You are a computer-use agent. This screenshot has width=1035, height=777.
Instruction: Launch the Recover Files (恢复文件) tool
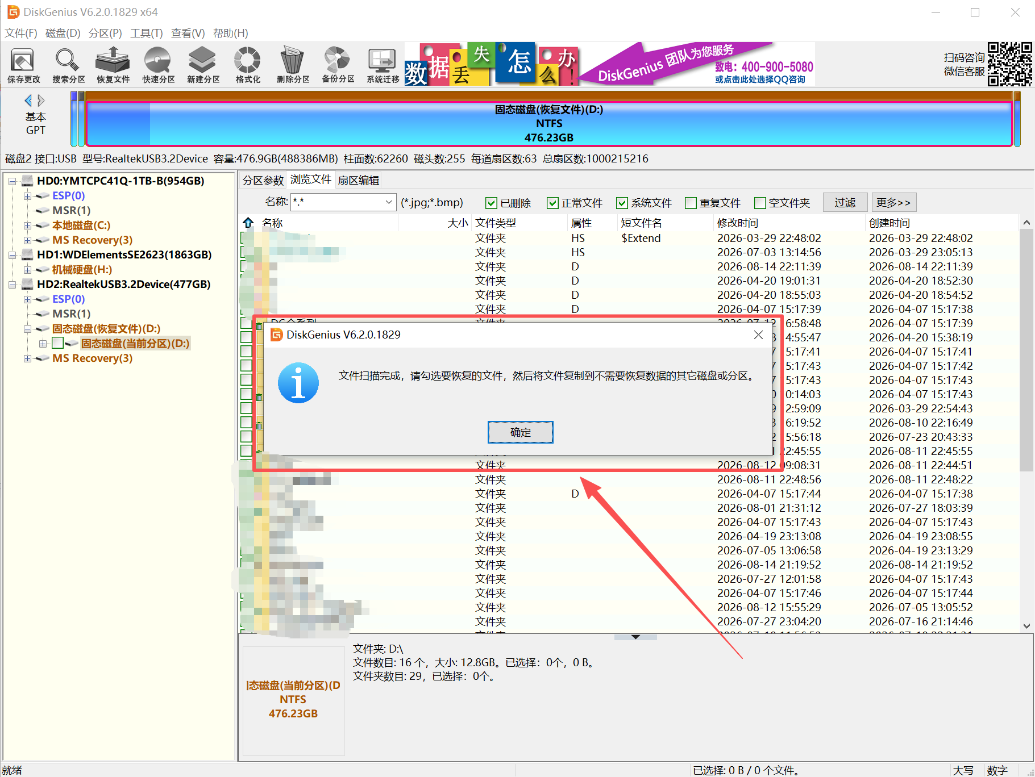point(113,65)
